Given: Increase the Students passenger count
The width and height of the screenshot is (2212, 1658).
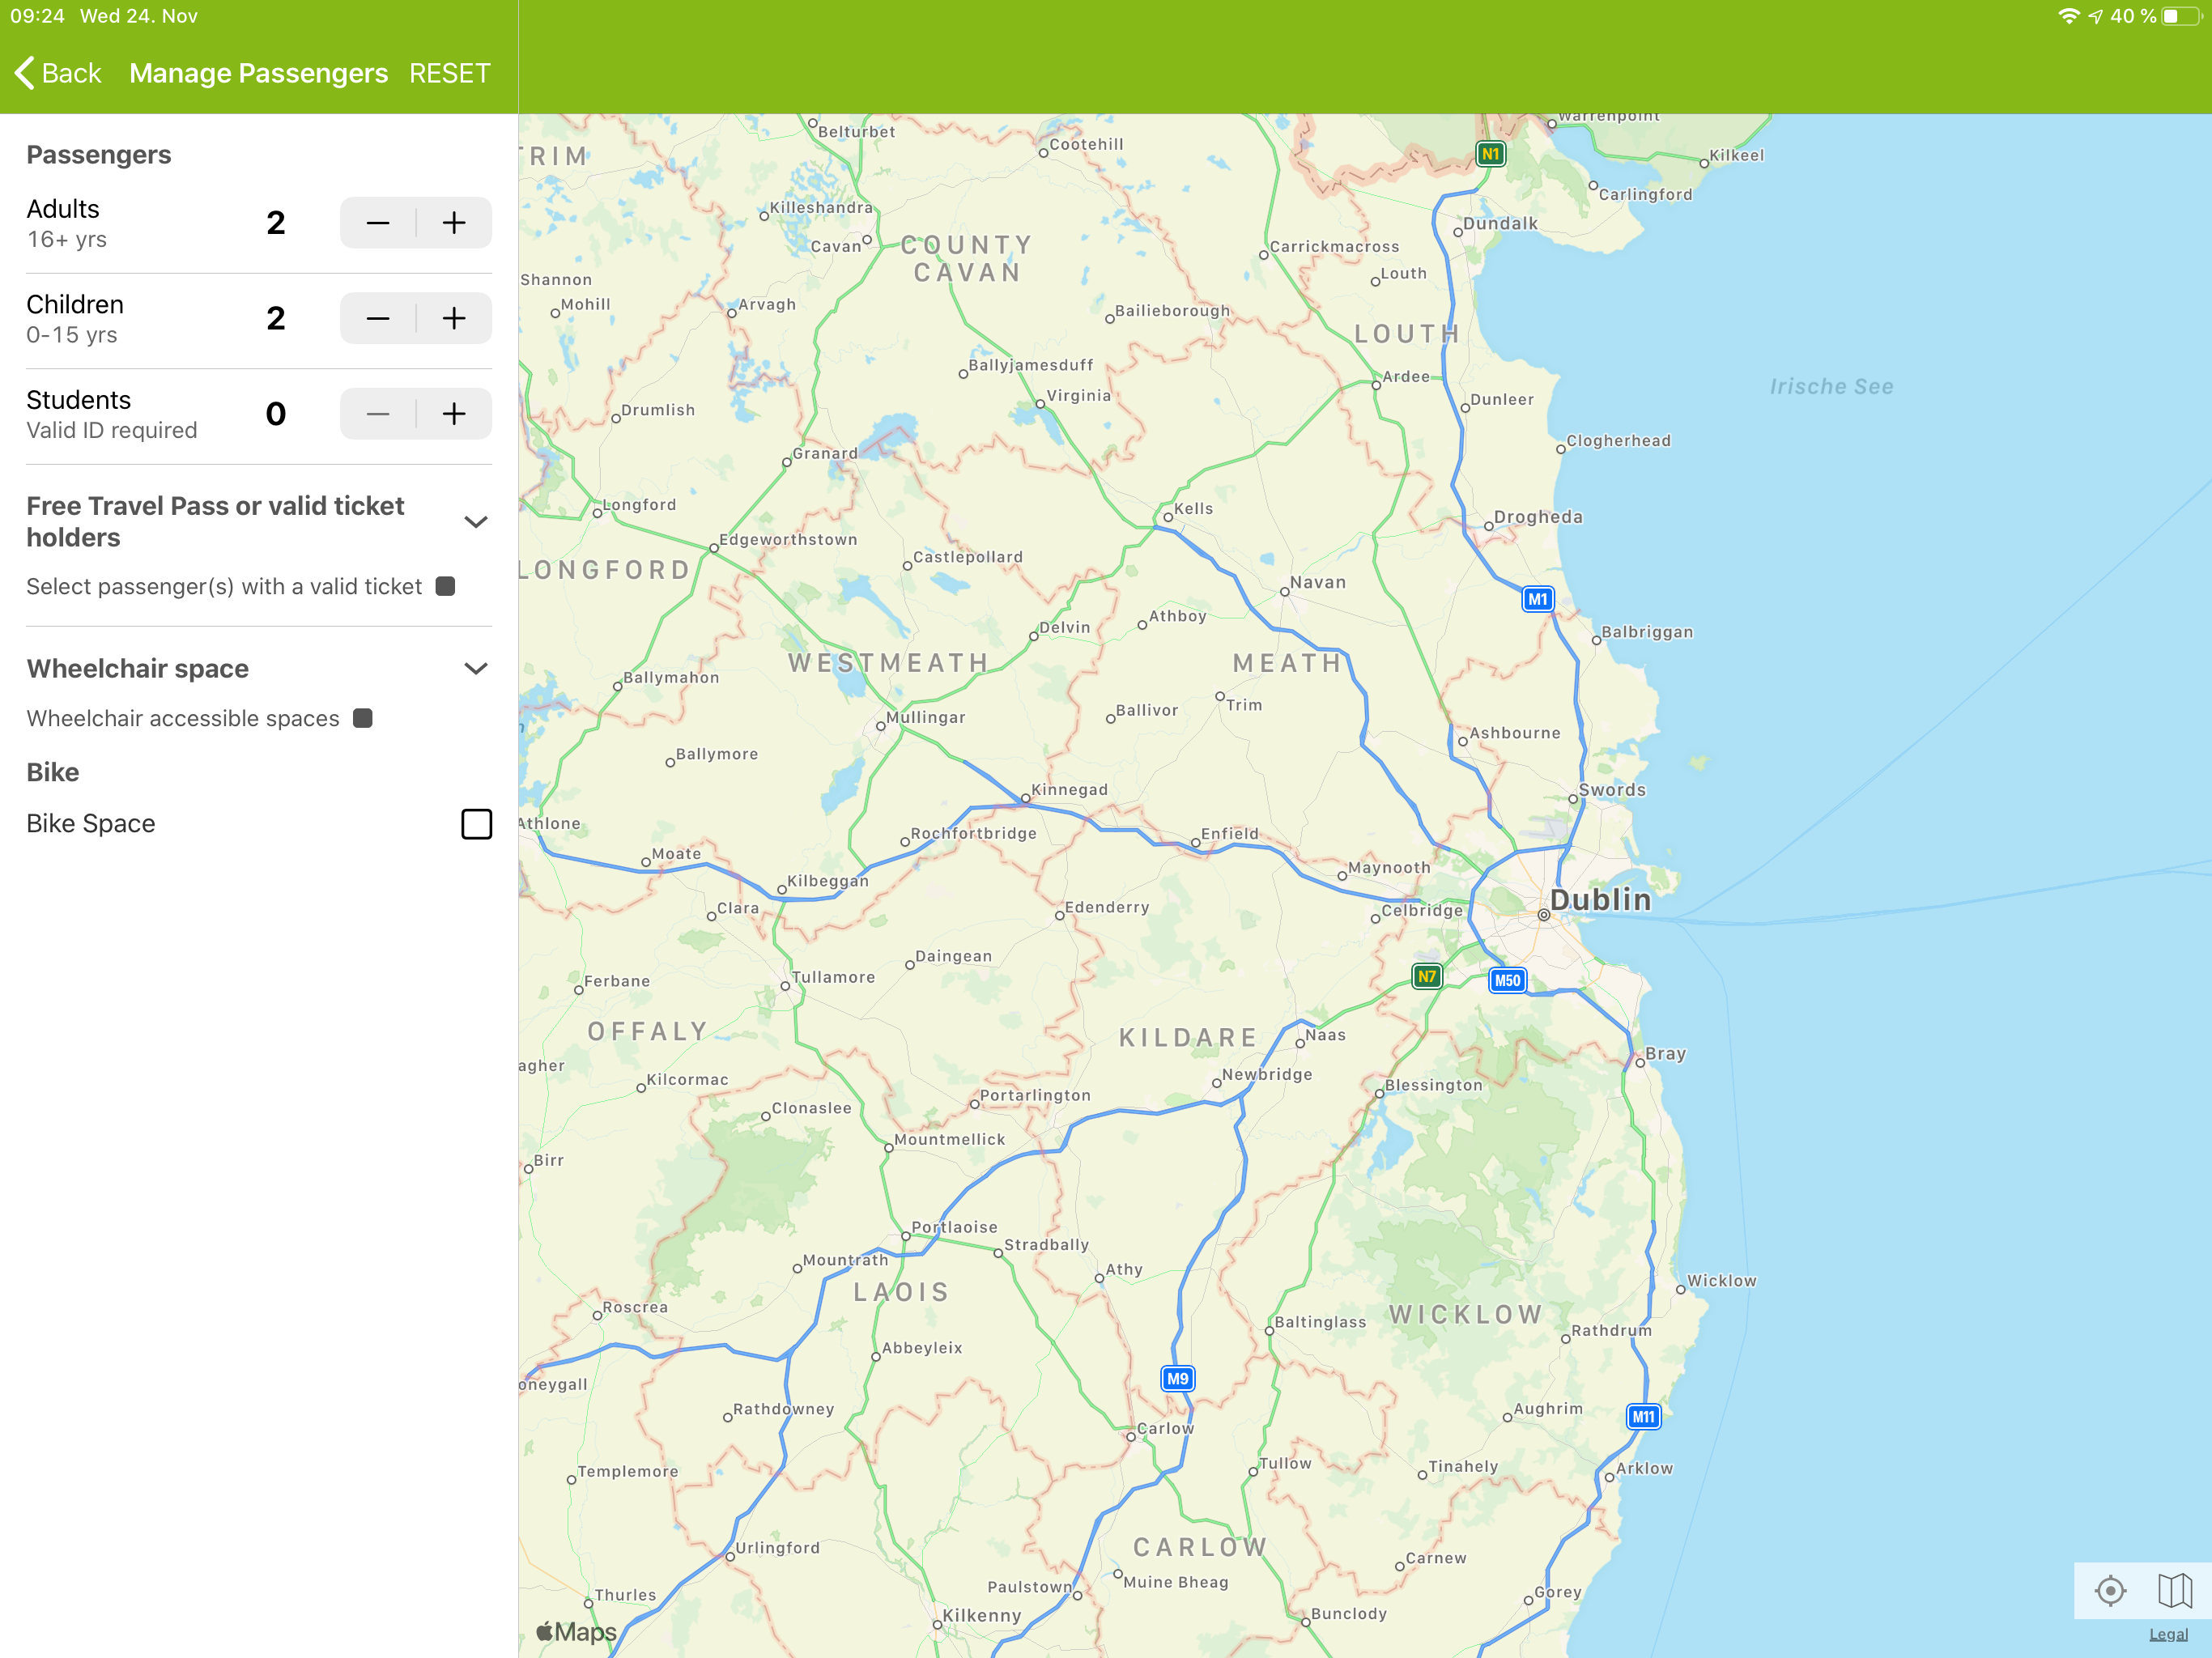Looking at the screenshot, I should tap(454, 414).
